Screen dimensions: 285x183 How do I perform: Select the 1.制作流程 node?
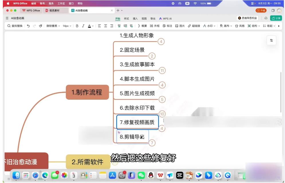coord(87,92)
